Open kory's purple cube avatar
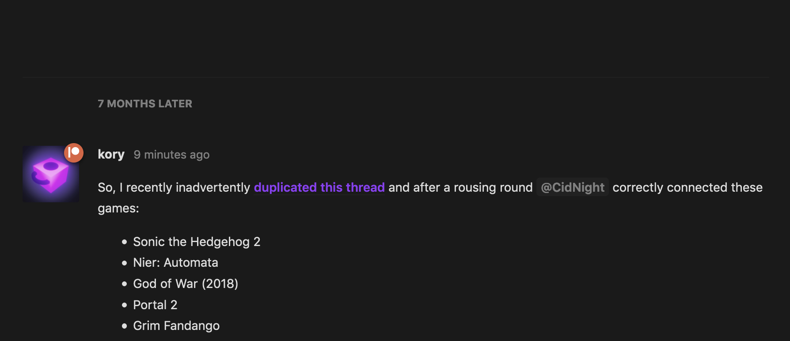 pyautogui.click(x=51, y=174)
